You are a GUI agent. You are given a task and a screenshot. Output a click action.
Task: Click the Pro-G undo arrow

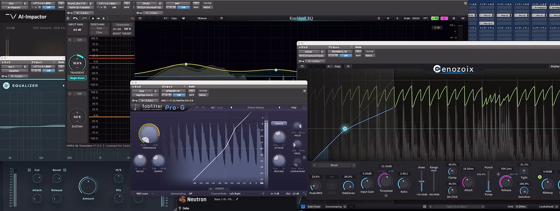point(197,107)
